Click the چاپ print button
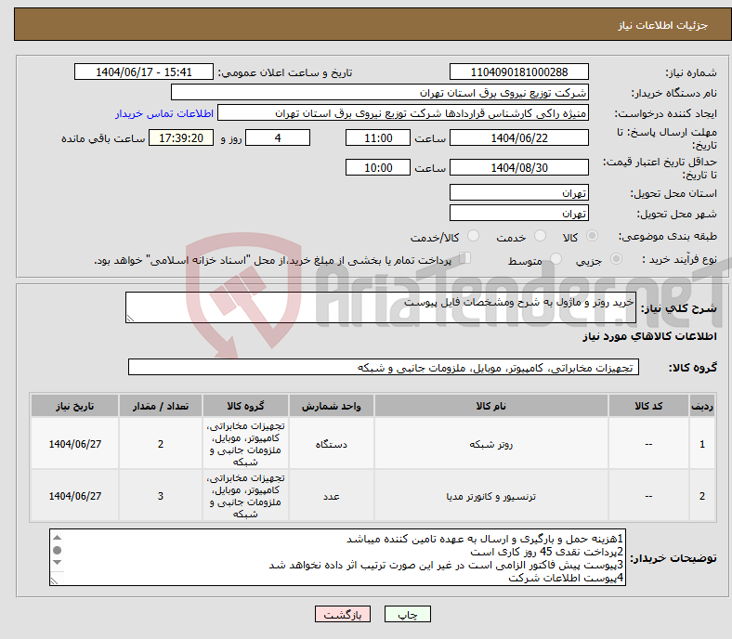Screen dimensions: 732x639 [408, 614]
